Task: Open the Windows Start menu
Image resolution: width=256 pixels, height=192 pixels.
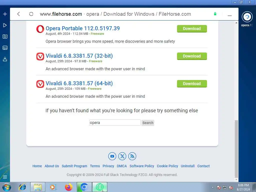Action: pos(6,187)
